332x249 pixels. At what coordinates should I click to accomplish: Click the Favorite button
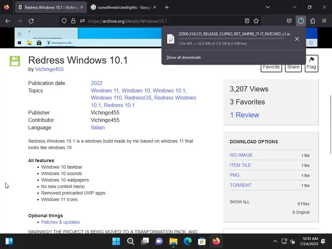pos(271,67)
